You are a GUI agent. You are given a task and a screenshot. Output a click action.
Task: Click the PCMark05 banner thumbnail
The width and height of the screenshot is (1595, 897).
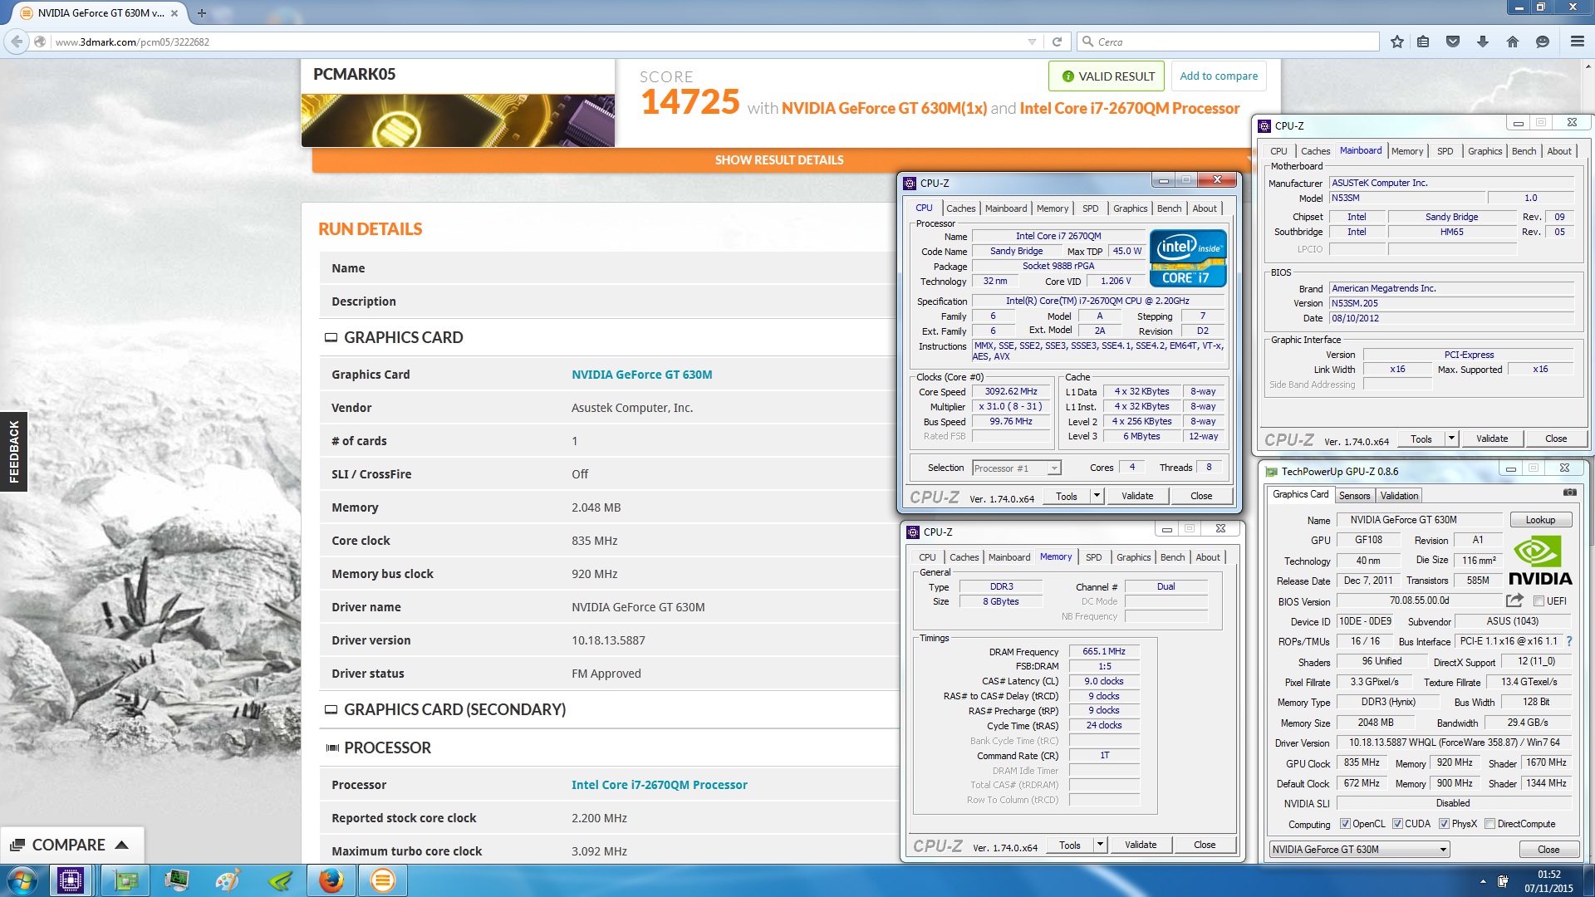(x=458, y=120)
